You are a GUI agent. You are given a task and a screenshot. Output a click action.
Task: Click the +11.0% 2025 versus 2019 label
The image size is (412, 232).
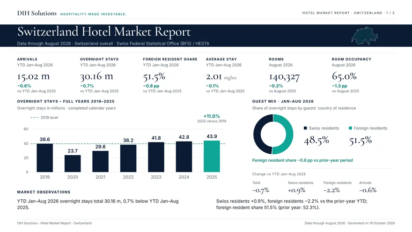(212, 116)
